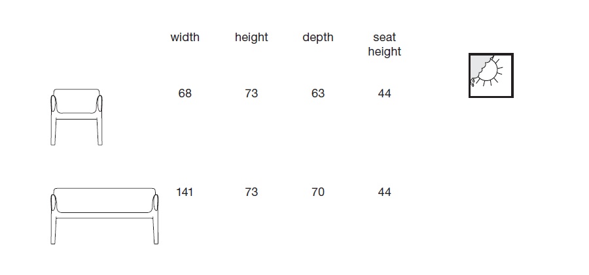Click the depth column header
The height and width of the screenshot is (275, 589).
point(318,37)
